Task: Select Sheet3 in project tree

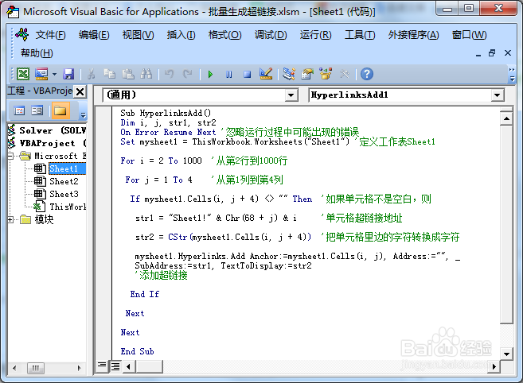Action: tap(64, 194)
